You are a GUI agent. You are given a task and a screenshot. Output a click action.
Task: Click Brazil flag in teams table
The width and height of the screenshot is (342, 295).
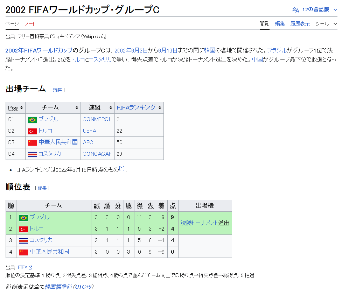tap(32, 120)
